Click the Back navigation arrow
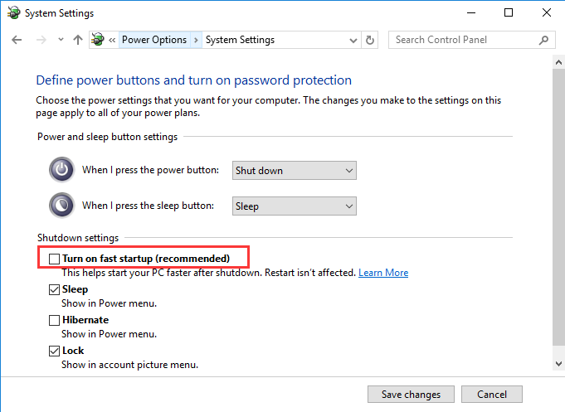565x412 pixels. click(18, 40)
